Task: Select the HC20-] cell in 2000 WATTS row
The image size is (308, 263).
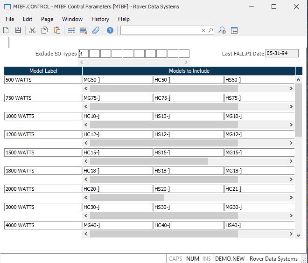Action: pos(118,189)
